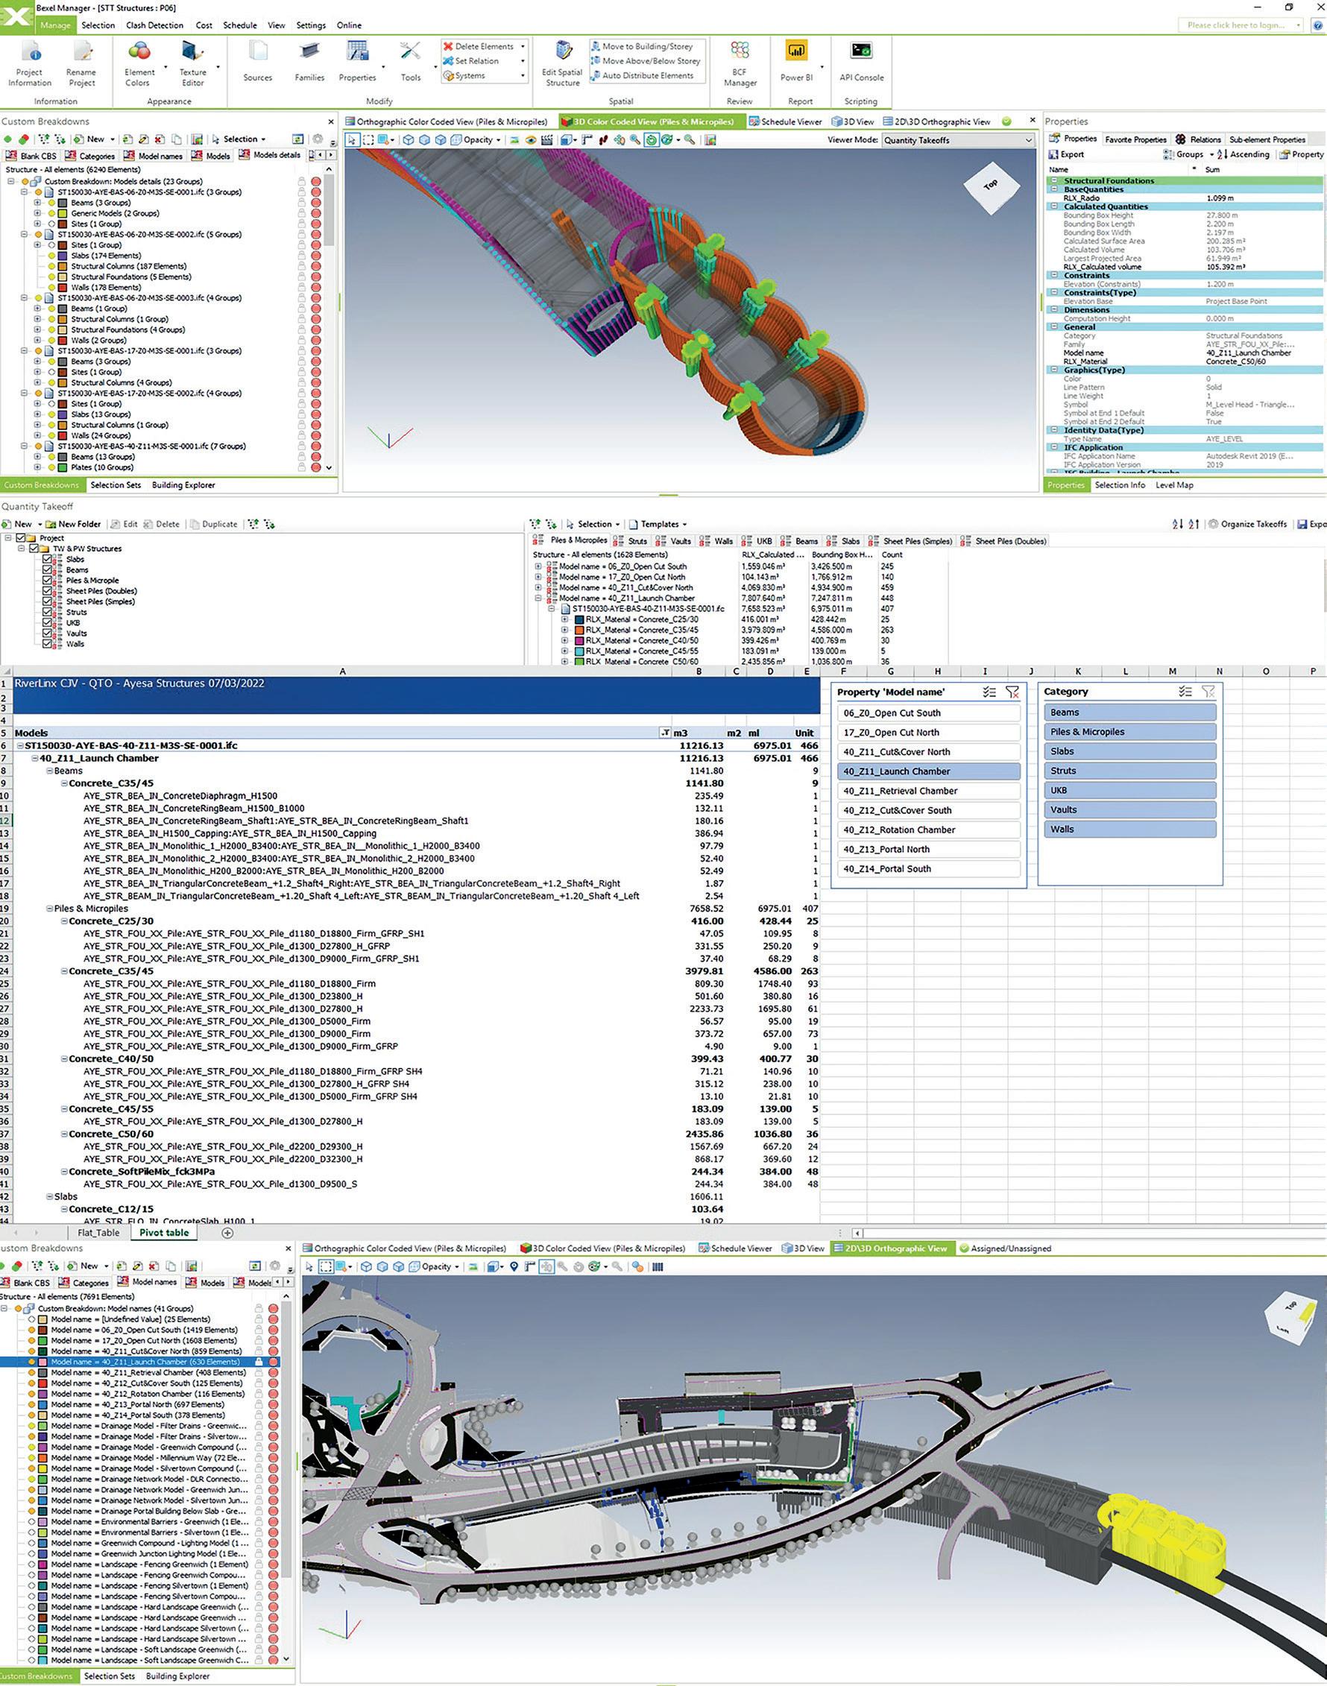
Task: Collapse the Concrete_C25/30 group in the pivot table
Action: point(64,921)
